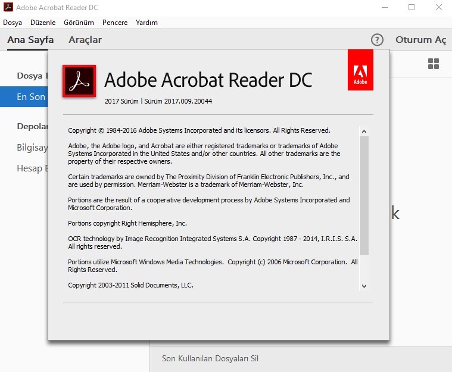Minimize the Acrobat Reader window
The image size is (452, 372).
[x=385, y=7]
